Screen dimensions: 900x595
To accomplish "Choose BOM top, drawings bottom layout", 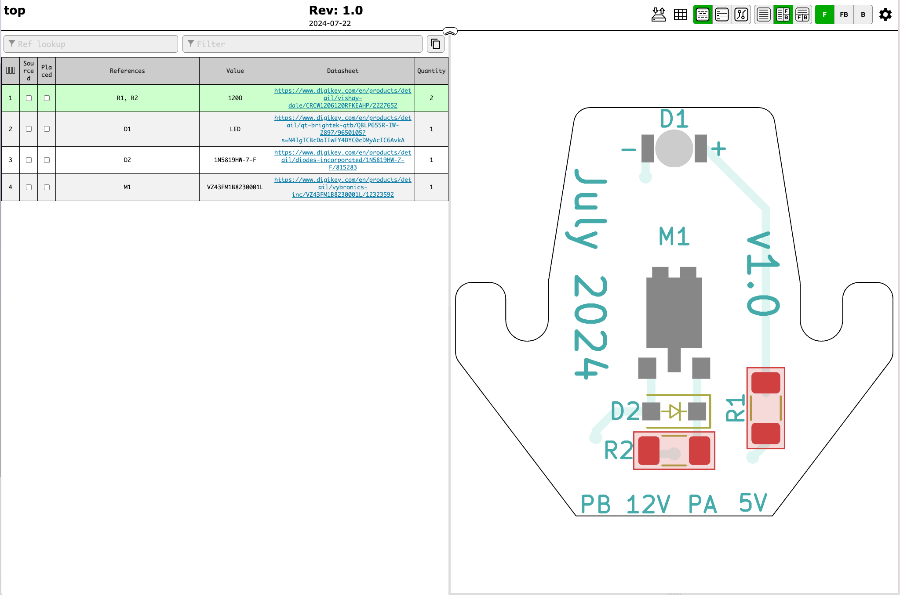I will pyautogui.click(x=802, y=14).
